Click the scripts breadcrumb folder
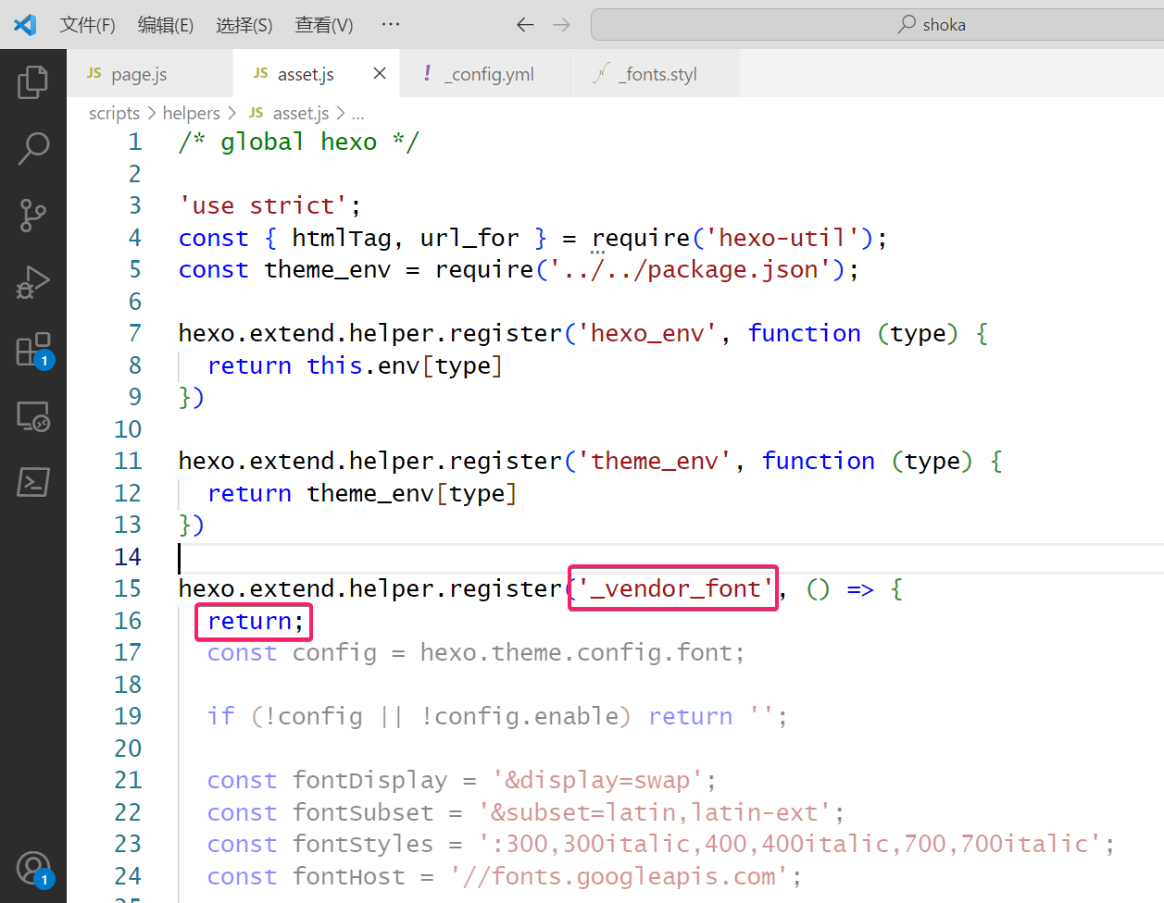Viewport: 1164px width, 903px height. click(x=114, y=114)
